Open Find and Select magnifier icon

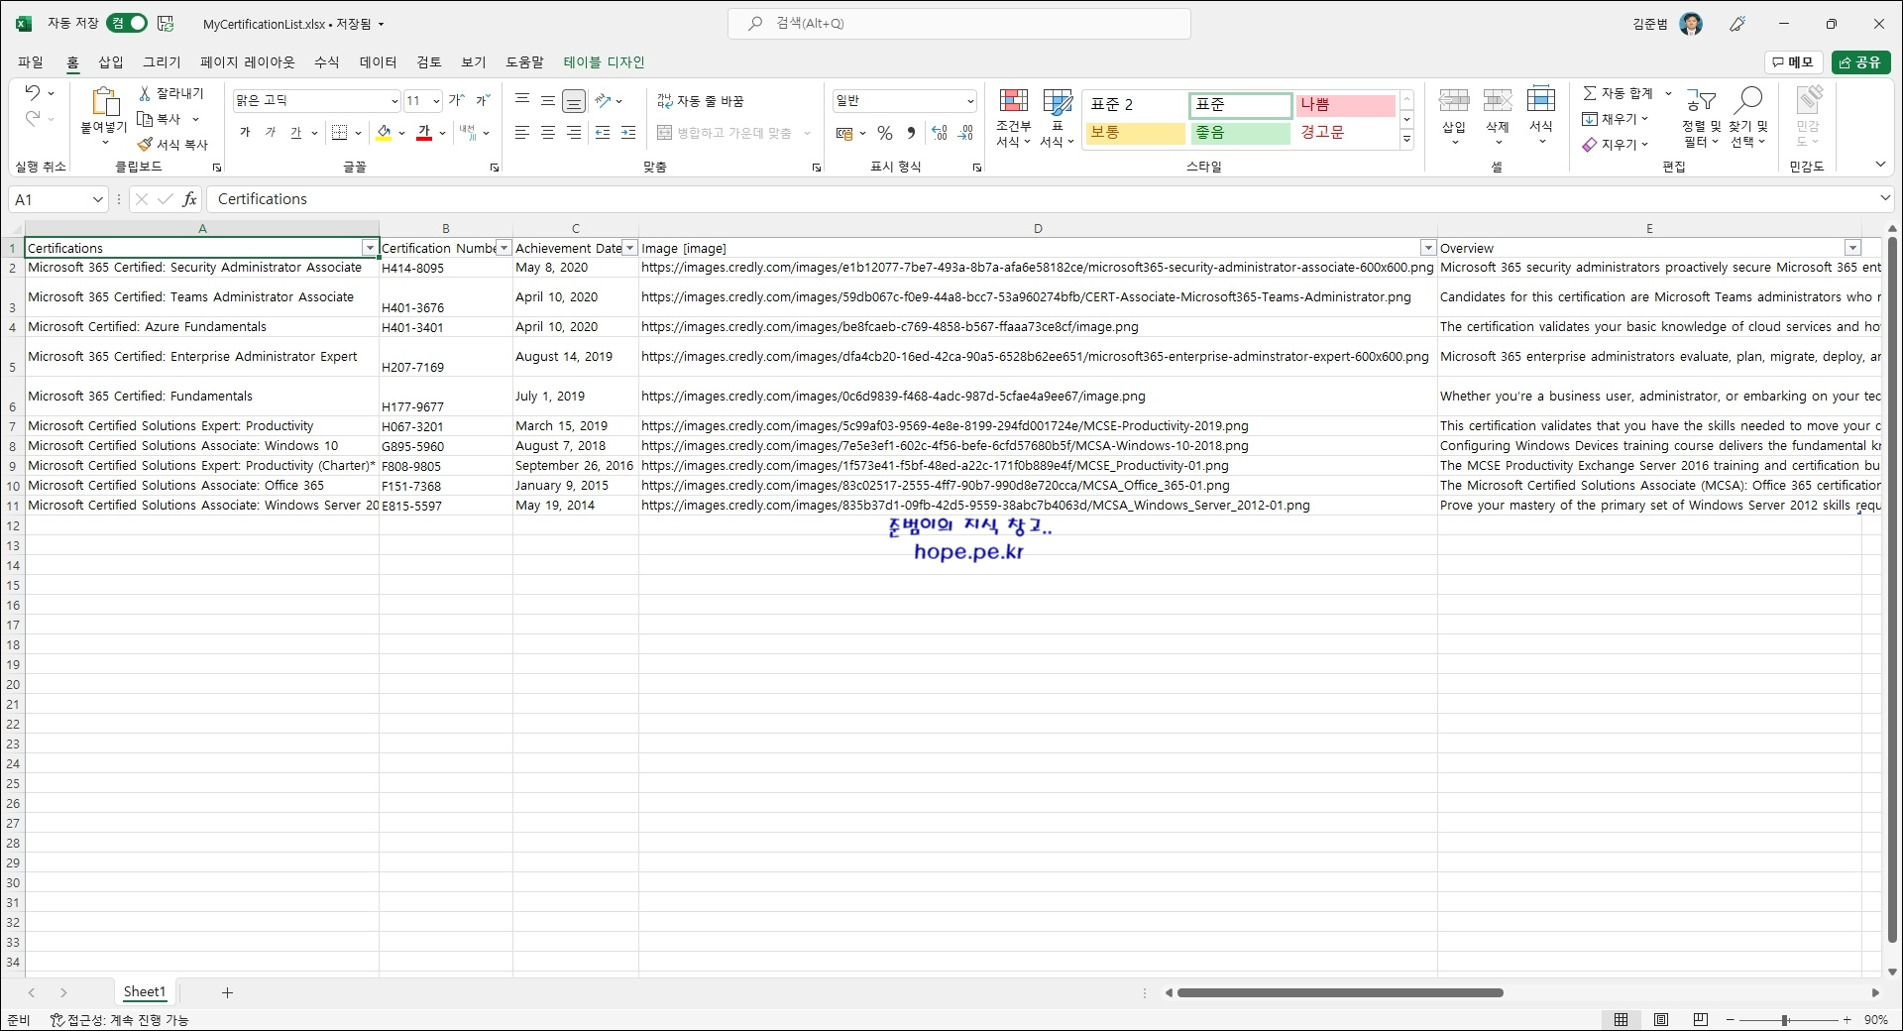[1748, 100]
